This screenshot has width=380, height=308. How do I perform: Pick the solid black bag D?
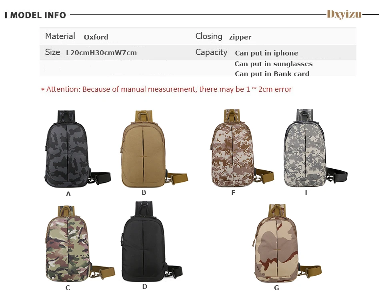[152, 241]
